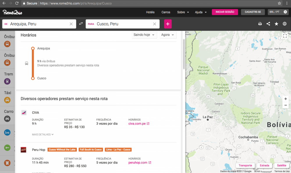This screenshot has width=291, height=173.
Task: Click the star favorites icon
Action: click(276, 24)
